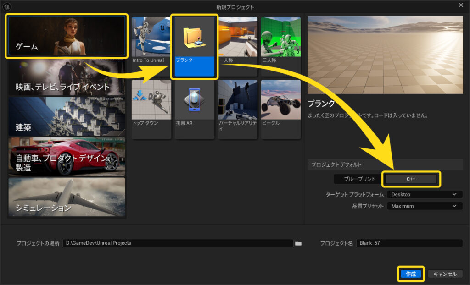Open the ゲーム category
Viewport: 470px width, 285px height.
pyautogui.click(x=67, y=36)
